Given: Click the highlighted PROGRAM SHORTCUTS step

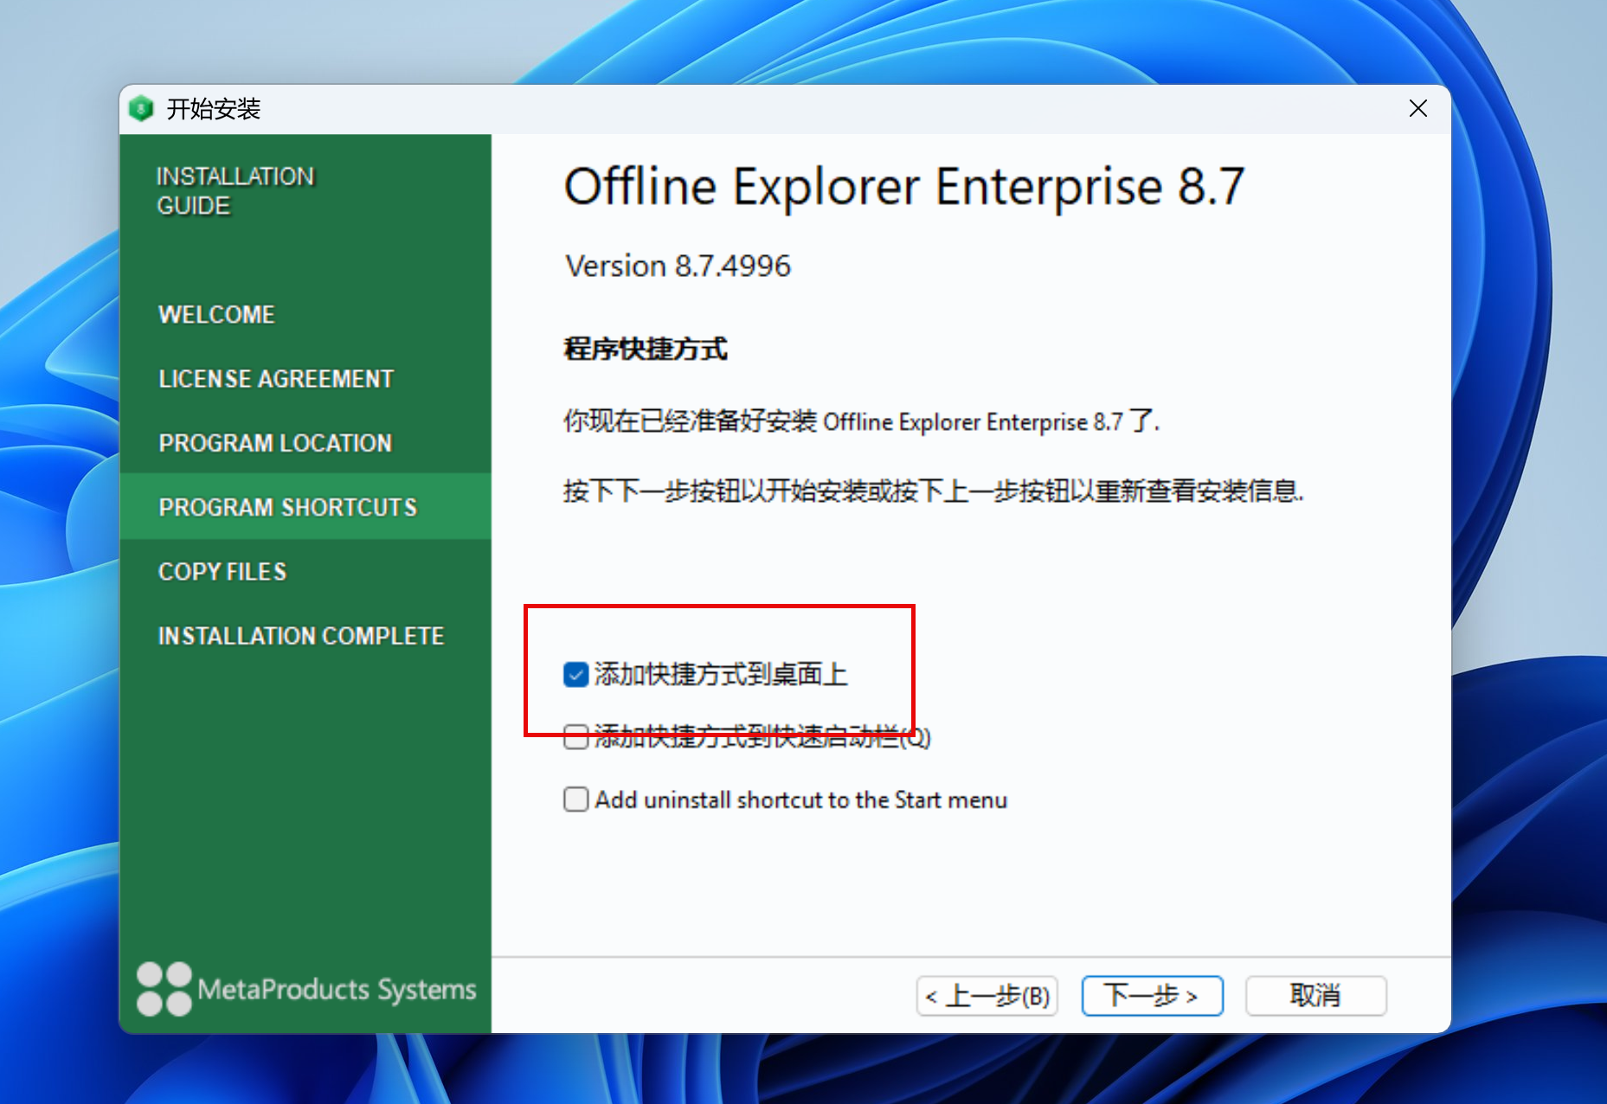Looking at the screenshot, I should 287,507.
